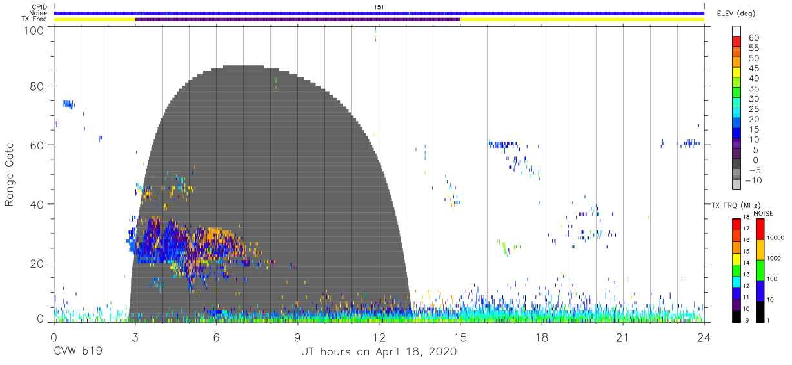Click the '3' tick label on time axis

pyautogui.click(x=135, y=337)
